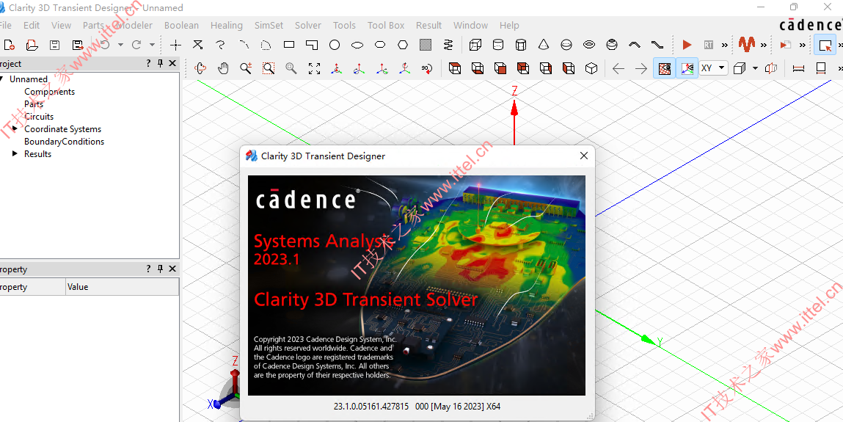Create a sphere primitive
The image size is (843, 422).
click(566, 46)
